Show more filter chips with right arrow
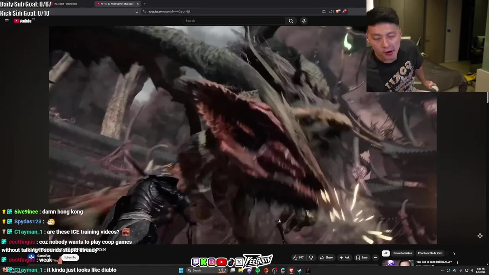This screenshot has height=275, width=489. coord(454,253)
